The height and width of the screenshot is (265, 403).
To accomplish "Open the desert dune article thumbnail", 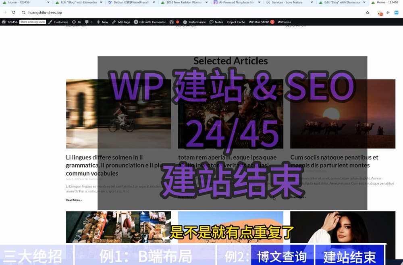I will [x=231, y=227].
